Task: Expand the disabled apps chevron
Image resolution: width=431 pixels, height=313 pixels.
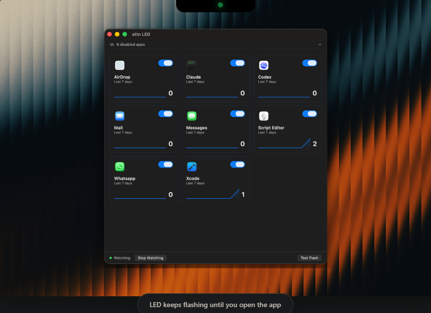Action: (320, 44)
